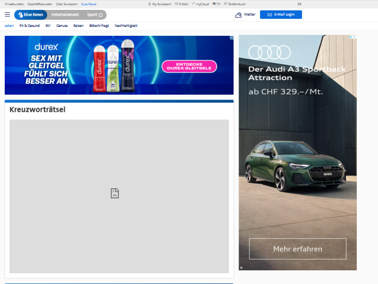Screen dimensions: 378x284
Task: Close the Audi ad with X icon
Action: pos(354,37)
